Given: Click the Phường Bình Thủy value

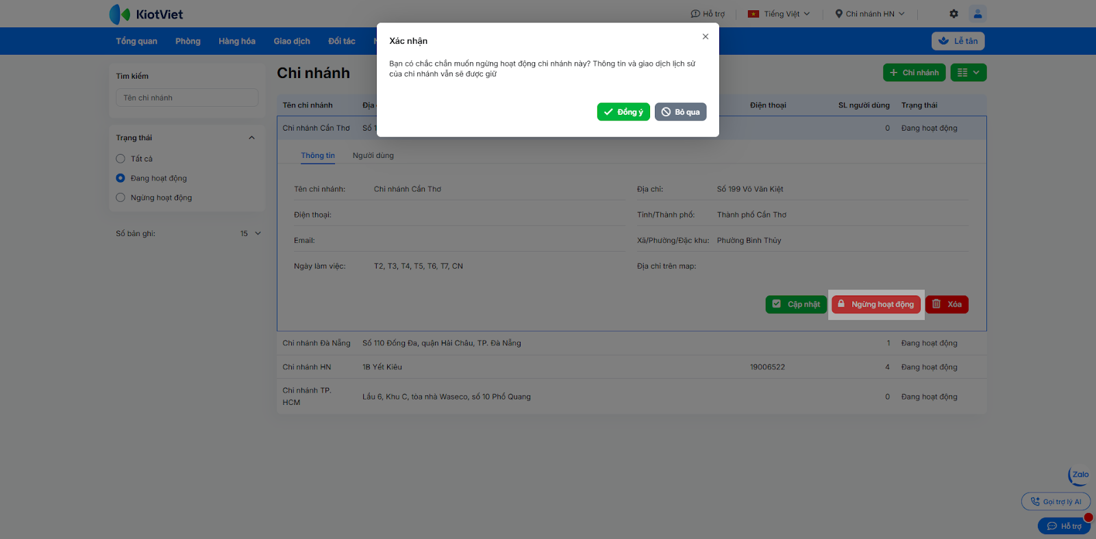Looking at the screenshot, I should click(749, 241).
